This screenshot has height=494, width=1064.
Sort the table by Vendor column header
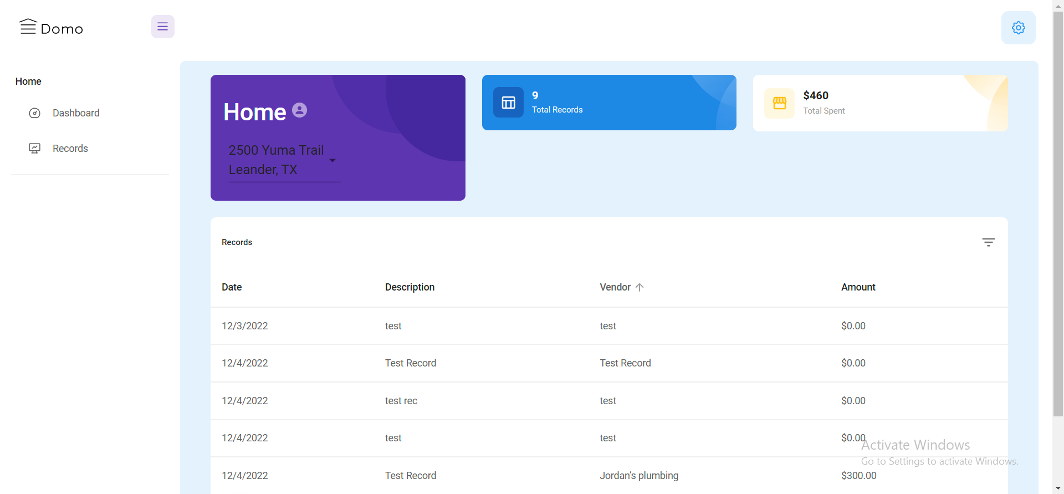click(x=615, y=287)
